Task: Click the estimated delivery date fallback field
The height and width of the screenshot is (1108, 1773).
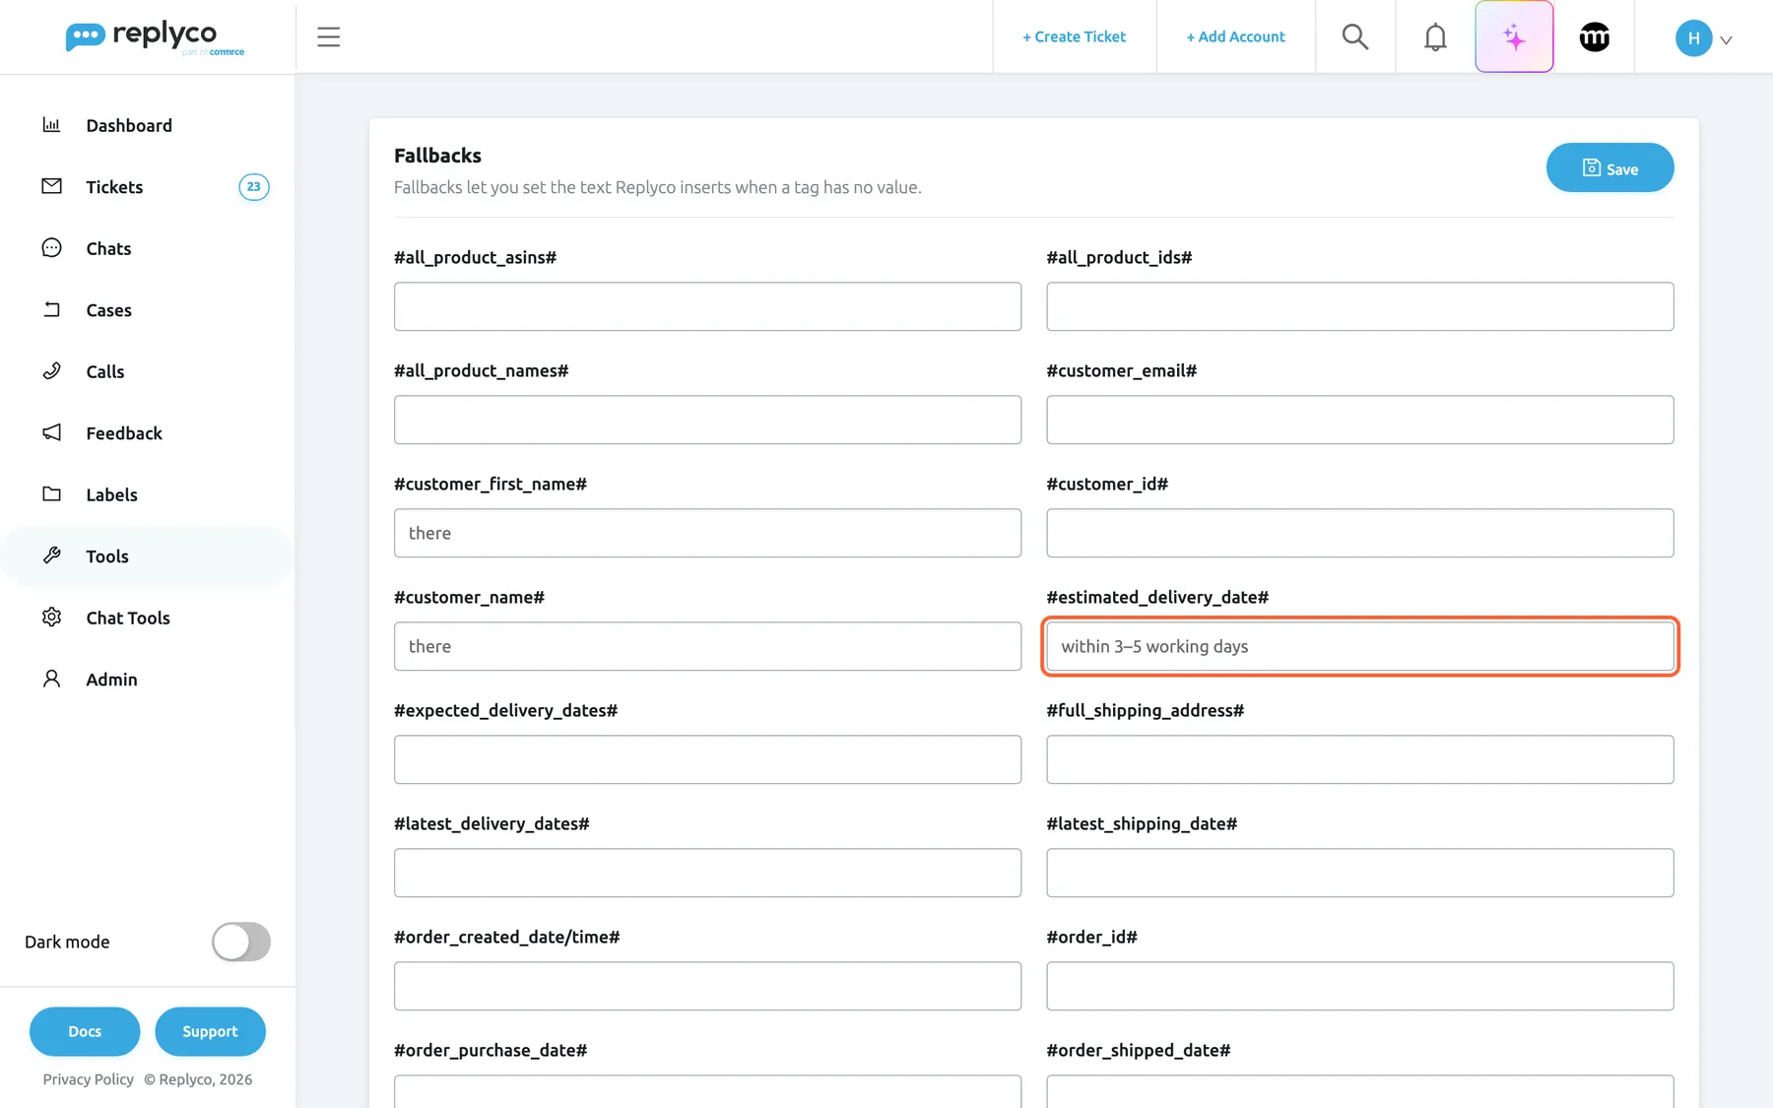Action: pos(1359,646)
